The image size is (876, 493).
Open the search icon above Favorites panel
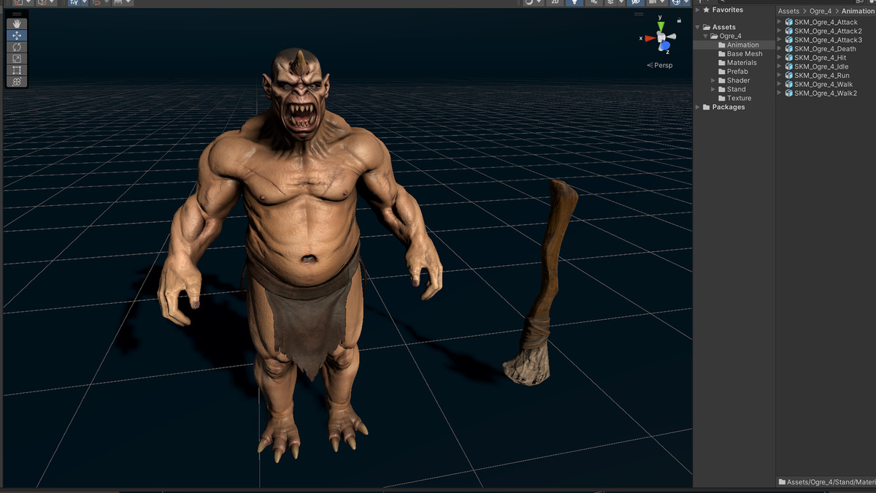723,2
